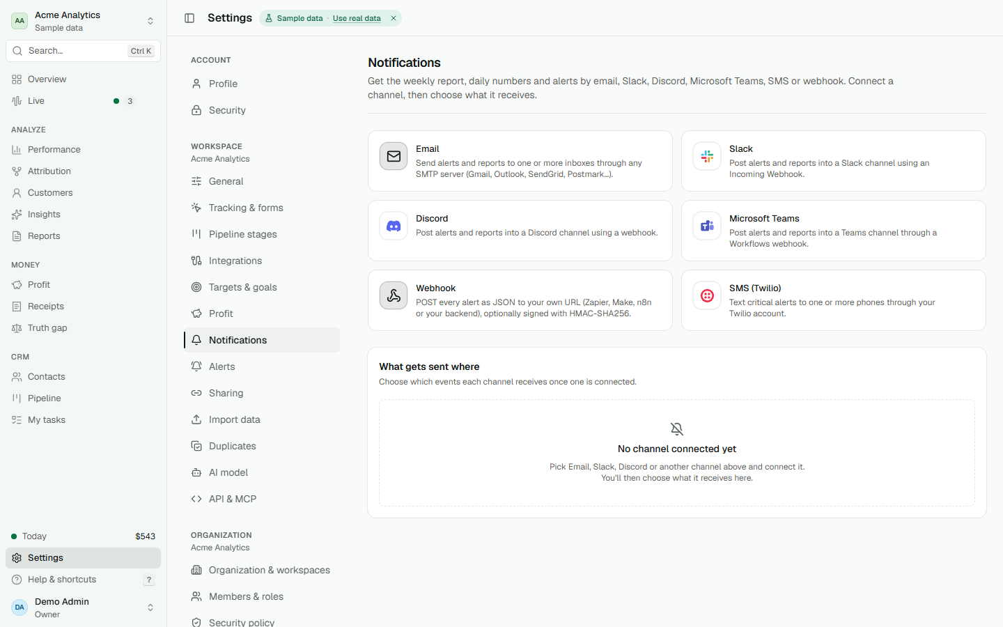The width and height of the screenshot is (1003, 627).
Task: Click the General sliders icon
Action: click(196, 181)
